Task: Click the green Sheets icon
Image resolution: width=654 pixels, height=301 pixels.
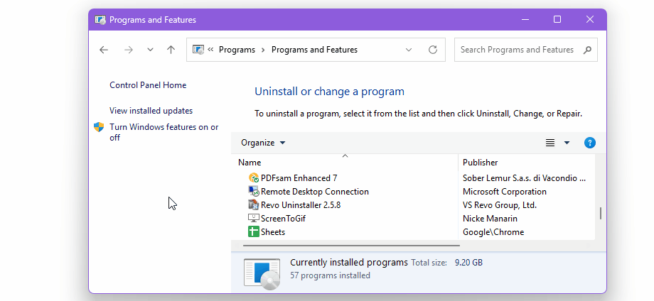Action: [254, 231]
